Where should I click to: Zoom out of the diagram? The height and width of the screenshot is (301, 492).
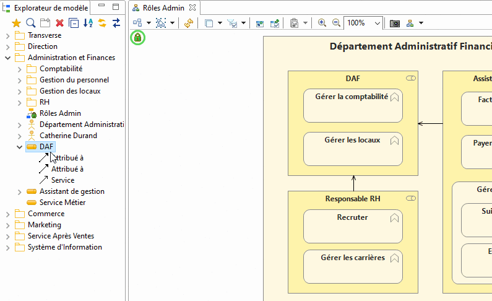336,23
